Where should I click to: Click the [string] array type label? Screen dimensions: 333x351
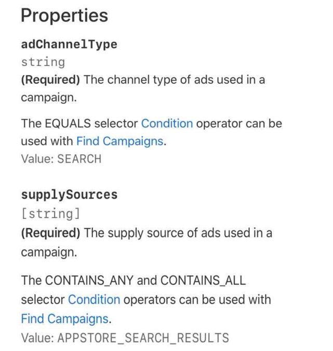pyautogui.click(x=50, y=214)
